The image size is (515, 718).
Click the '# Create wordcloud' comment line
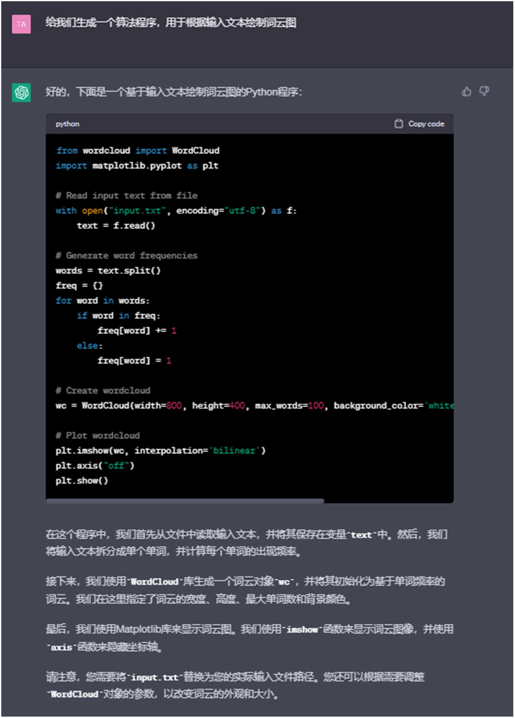pos(103,390)
